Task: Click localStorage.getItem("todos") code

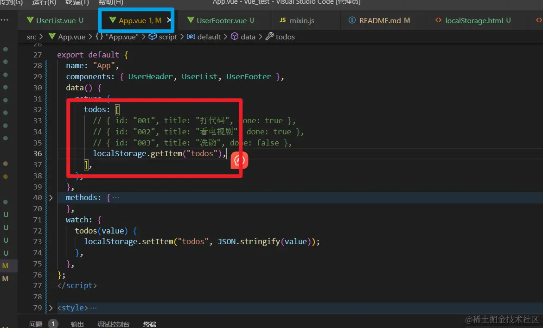Action: [157, 153]
